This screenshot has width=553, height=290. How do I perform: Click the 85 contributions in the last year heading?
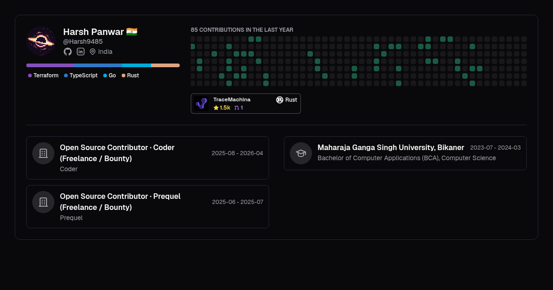pos(242,30)
